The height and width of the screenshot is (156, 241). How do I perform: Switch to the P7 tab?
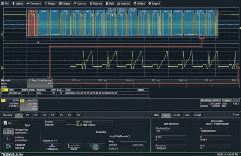70,115
